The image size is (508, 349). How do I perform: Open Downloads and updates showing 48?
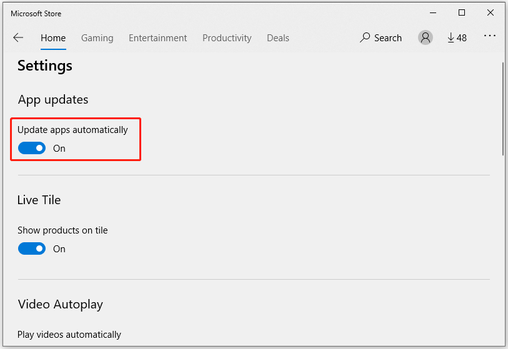pyautogui.click(x=457, y=38)
